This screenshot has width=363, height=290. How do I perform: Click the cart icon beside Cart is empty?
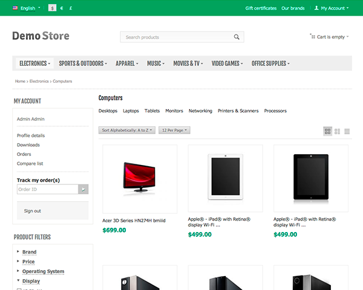(313, 36)
